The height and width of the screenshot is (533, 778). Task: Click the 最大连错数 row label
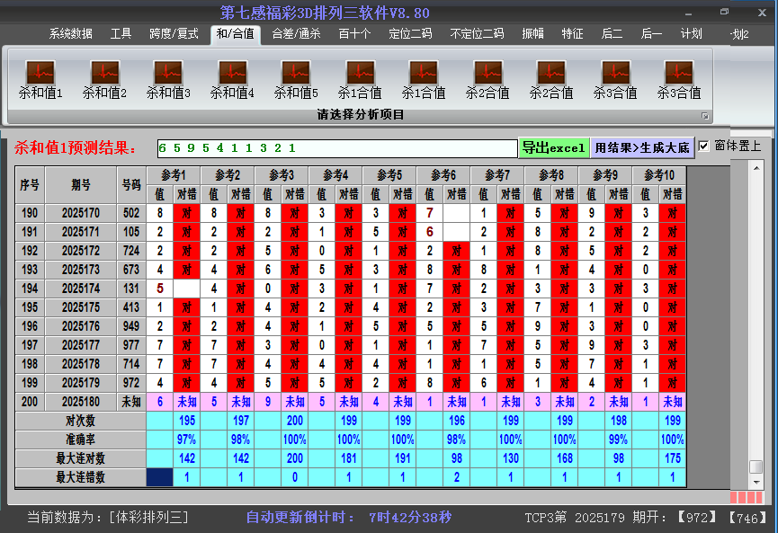(80, 477)
